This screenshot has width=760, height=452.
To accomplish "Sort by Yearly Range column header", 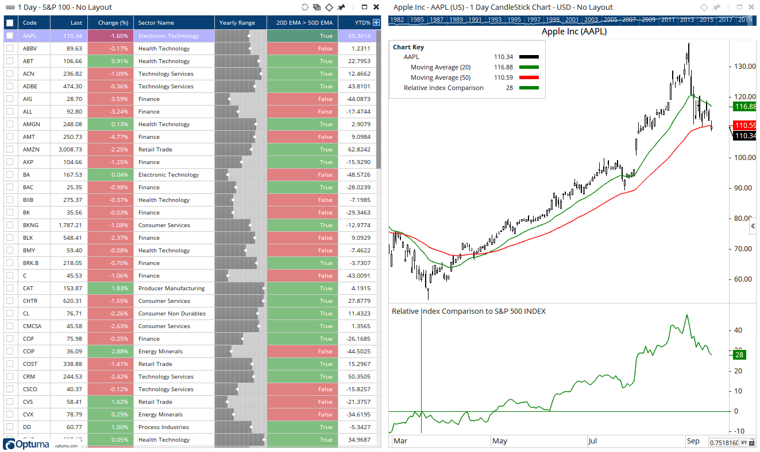I will pyautogui.click(x=241, y=23).
